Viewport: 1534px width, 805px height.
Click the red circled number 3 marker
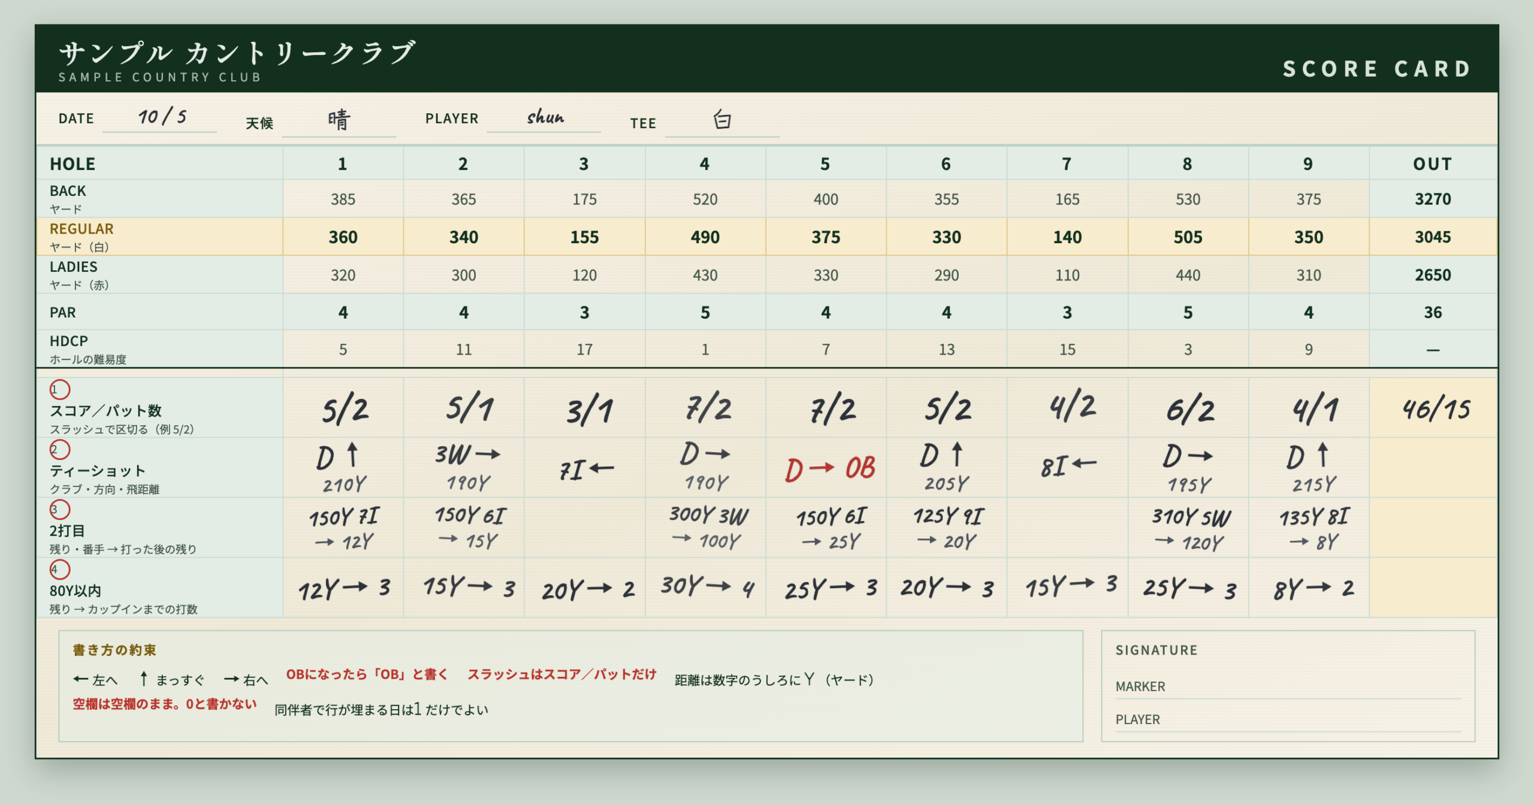(x=60, y=510)
